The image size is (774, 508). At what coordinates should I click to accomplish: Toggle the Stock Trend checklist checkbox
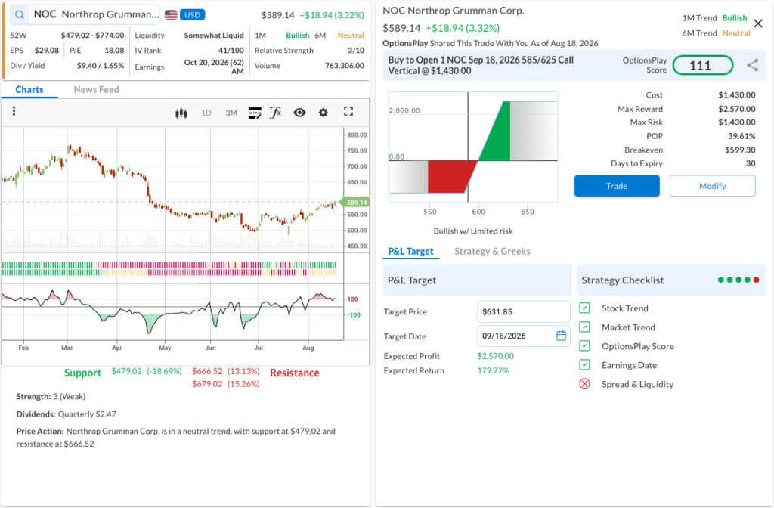[x=584, y=308]
